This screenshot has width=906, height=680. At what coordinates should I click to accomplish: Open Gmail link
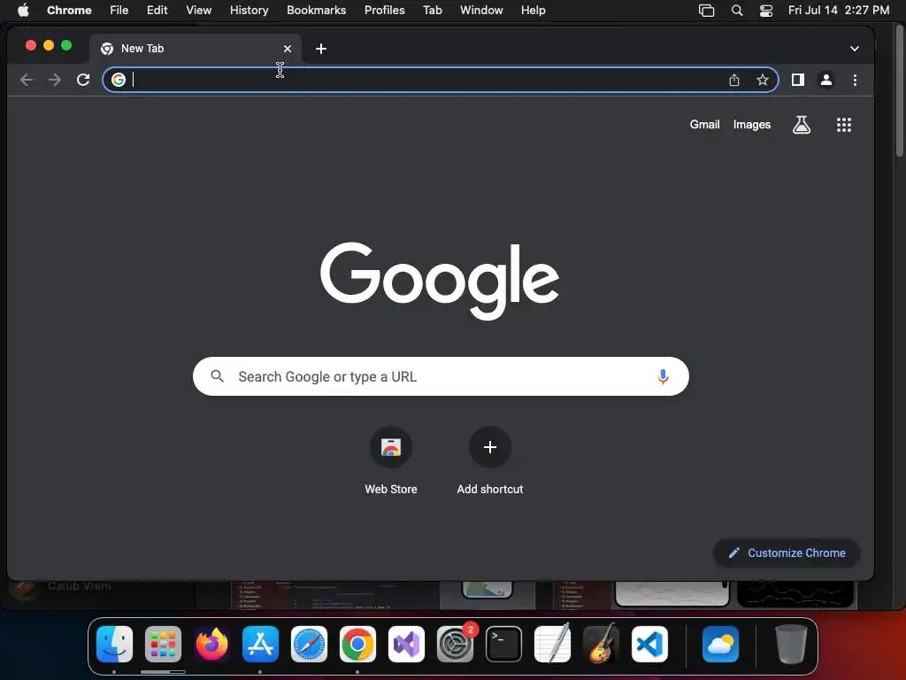click(704, 124)
